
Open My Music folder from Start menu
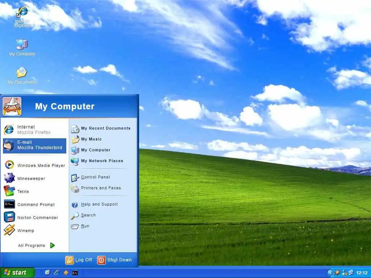click(87, 139)
